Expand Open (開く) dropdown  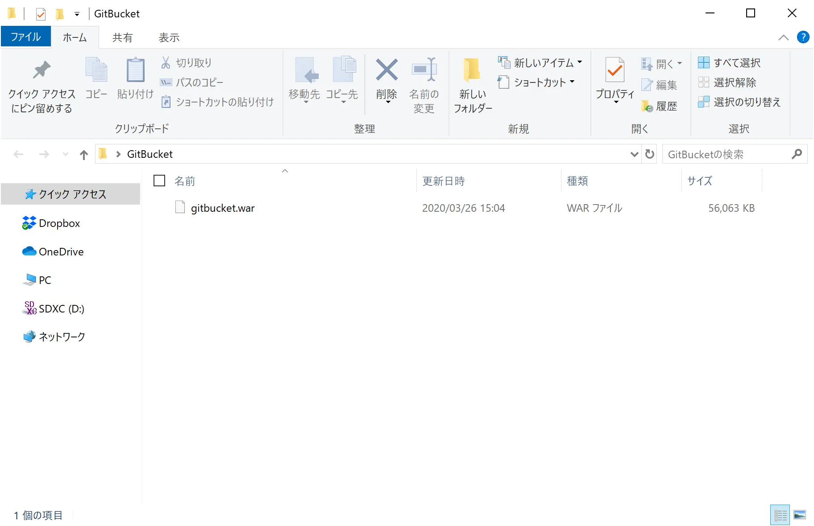pyautogui.click(x=680, y=64)
